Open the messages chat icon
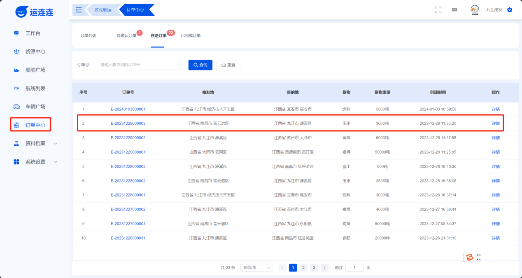Screen dimensions: 522x278 [x=454, y=10]
